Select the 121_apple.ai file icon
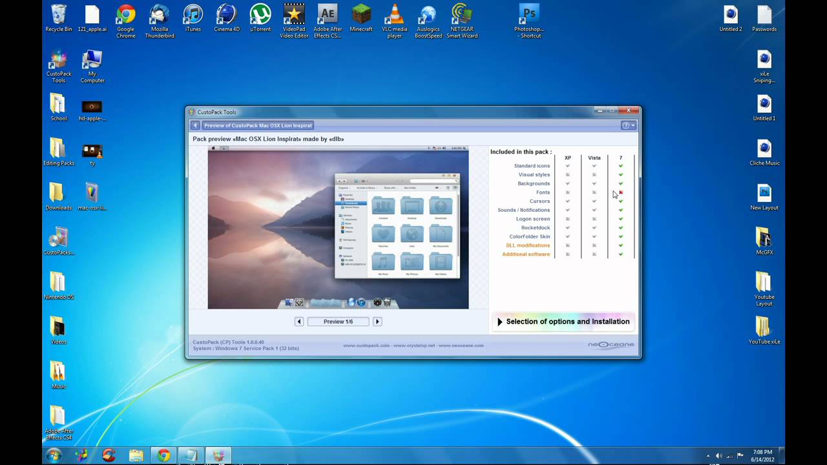 [x=92, y=19]
